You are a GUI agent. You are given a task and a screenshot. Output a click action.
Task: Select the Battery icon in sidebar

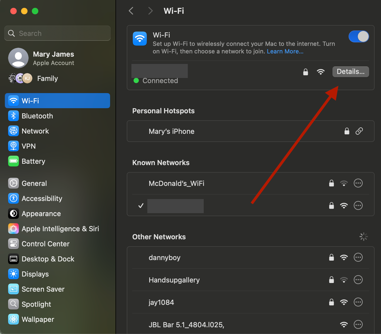coord(13,161)
